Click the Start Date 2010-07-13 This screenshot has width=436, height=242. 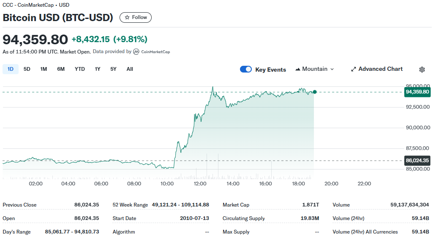click(x=194, y=218)
